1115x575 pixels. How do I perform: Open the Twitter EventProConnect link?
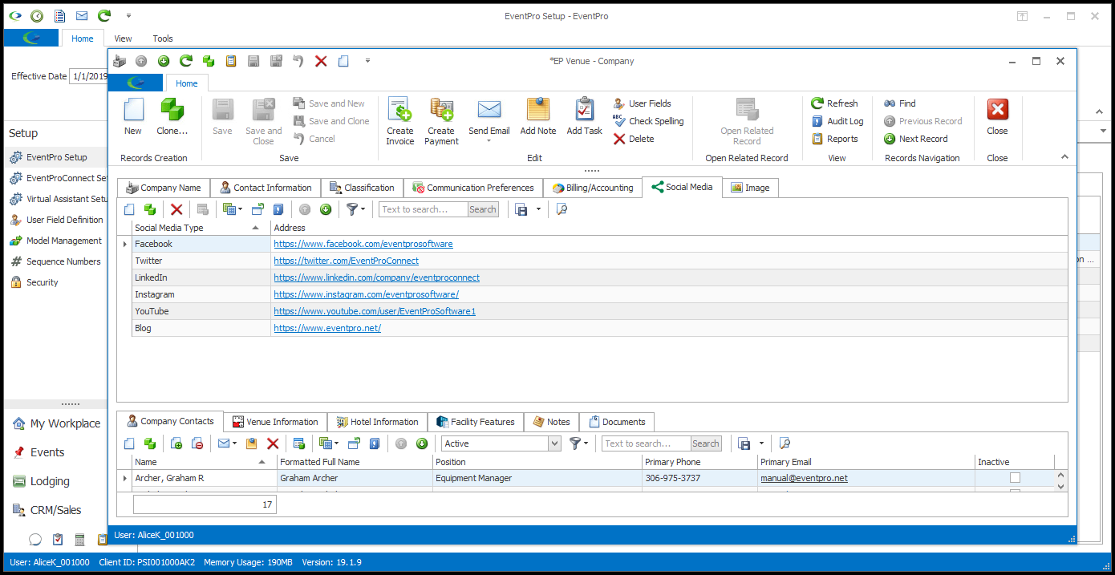point(346,261)
